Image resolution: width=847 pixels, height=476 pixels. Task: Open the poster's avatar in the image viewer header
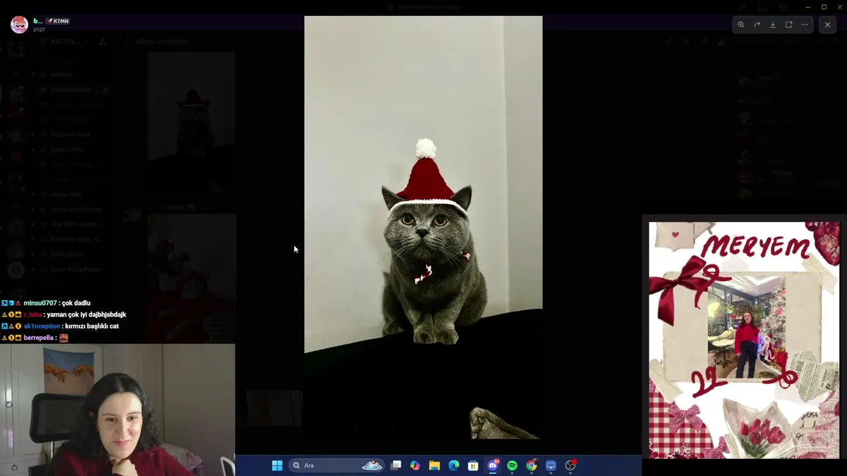(x=19, y=24)
